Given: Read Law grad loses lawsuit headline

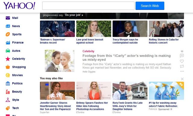Looking at the screenshot, I should pyautogui.click(x=90, y=41).
